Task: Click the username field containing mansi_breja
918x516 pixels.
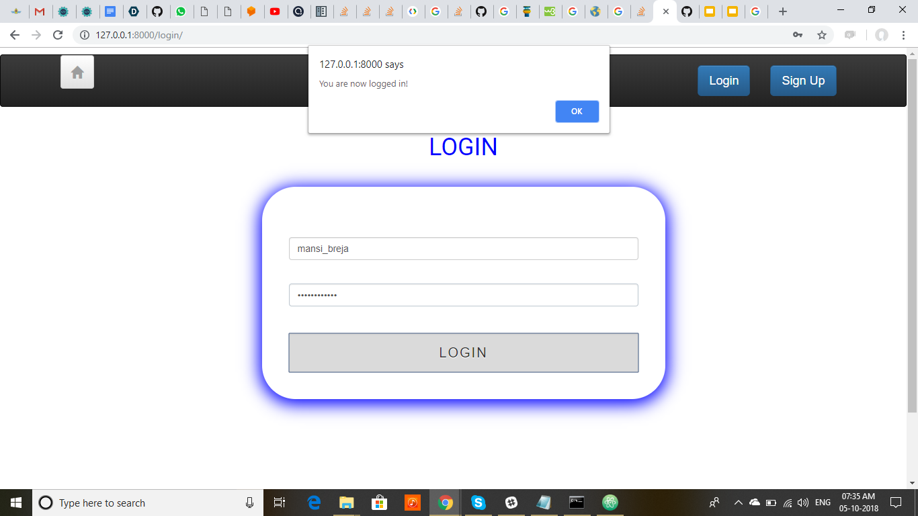Action: (x=463, y=249)
